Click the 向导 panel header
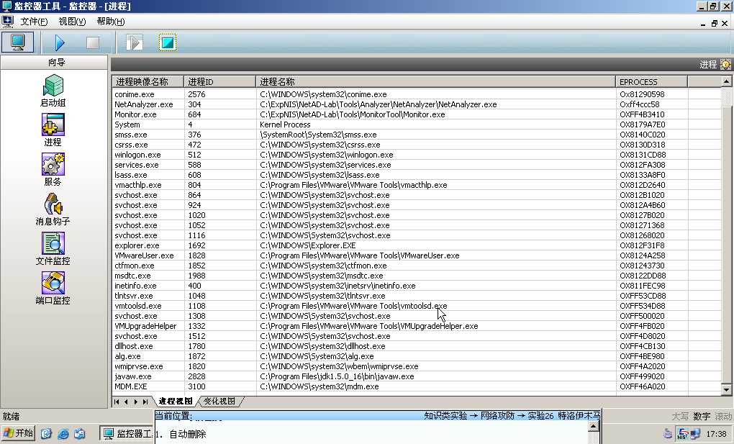Screen dimensions: 734x444 [x=54, y=63]
